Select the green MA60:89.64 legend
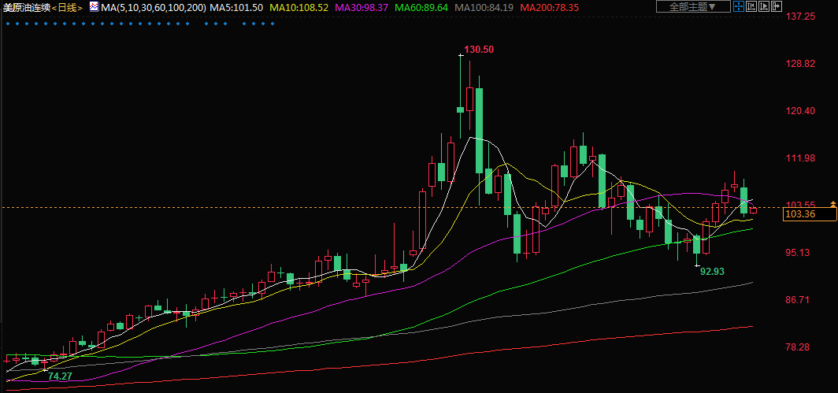Viewport: 838px width, 393px height. coord(427,7)
